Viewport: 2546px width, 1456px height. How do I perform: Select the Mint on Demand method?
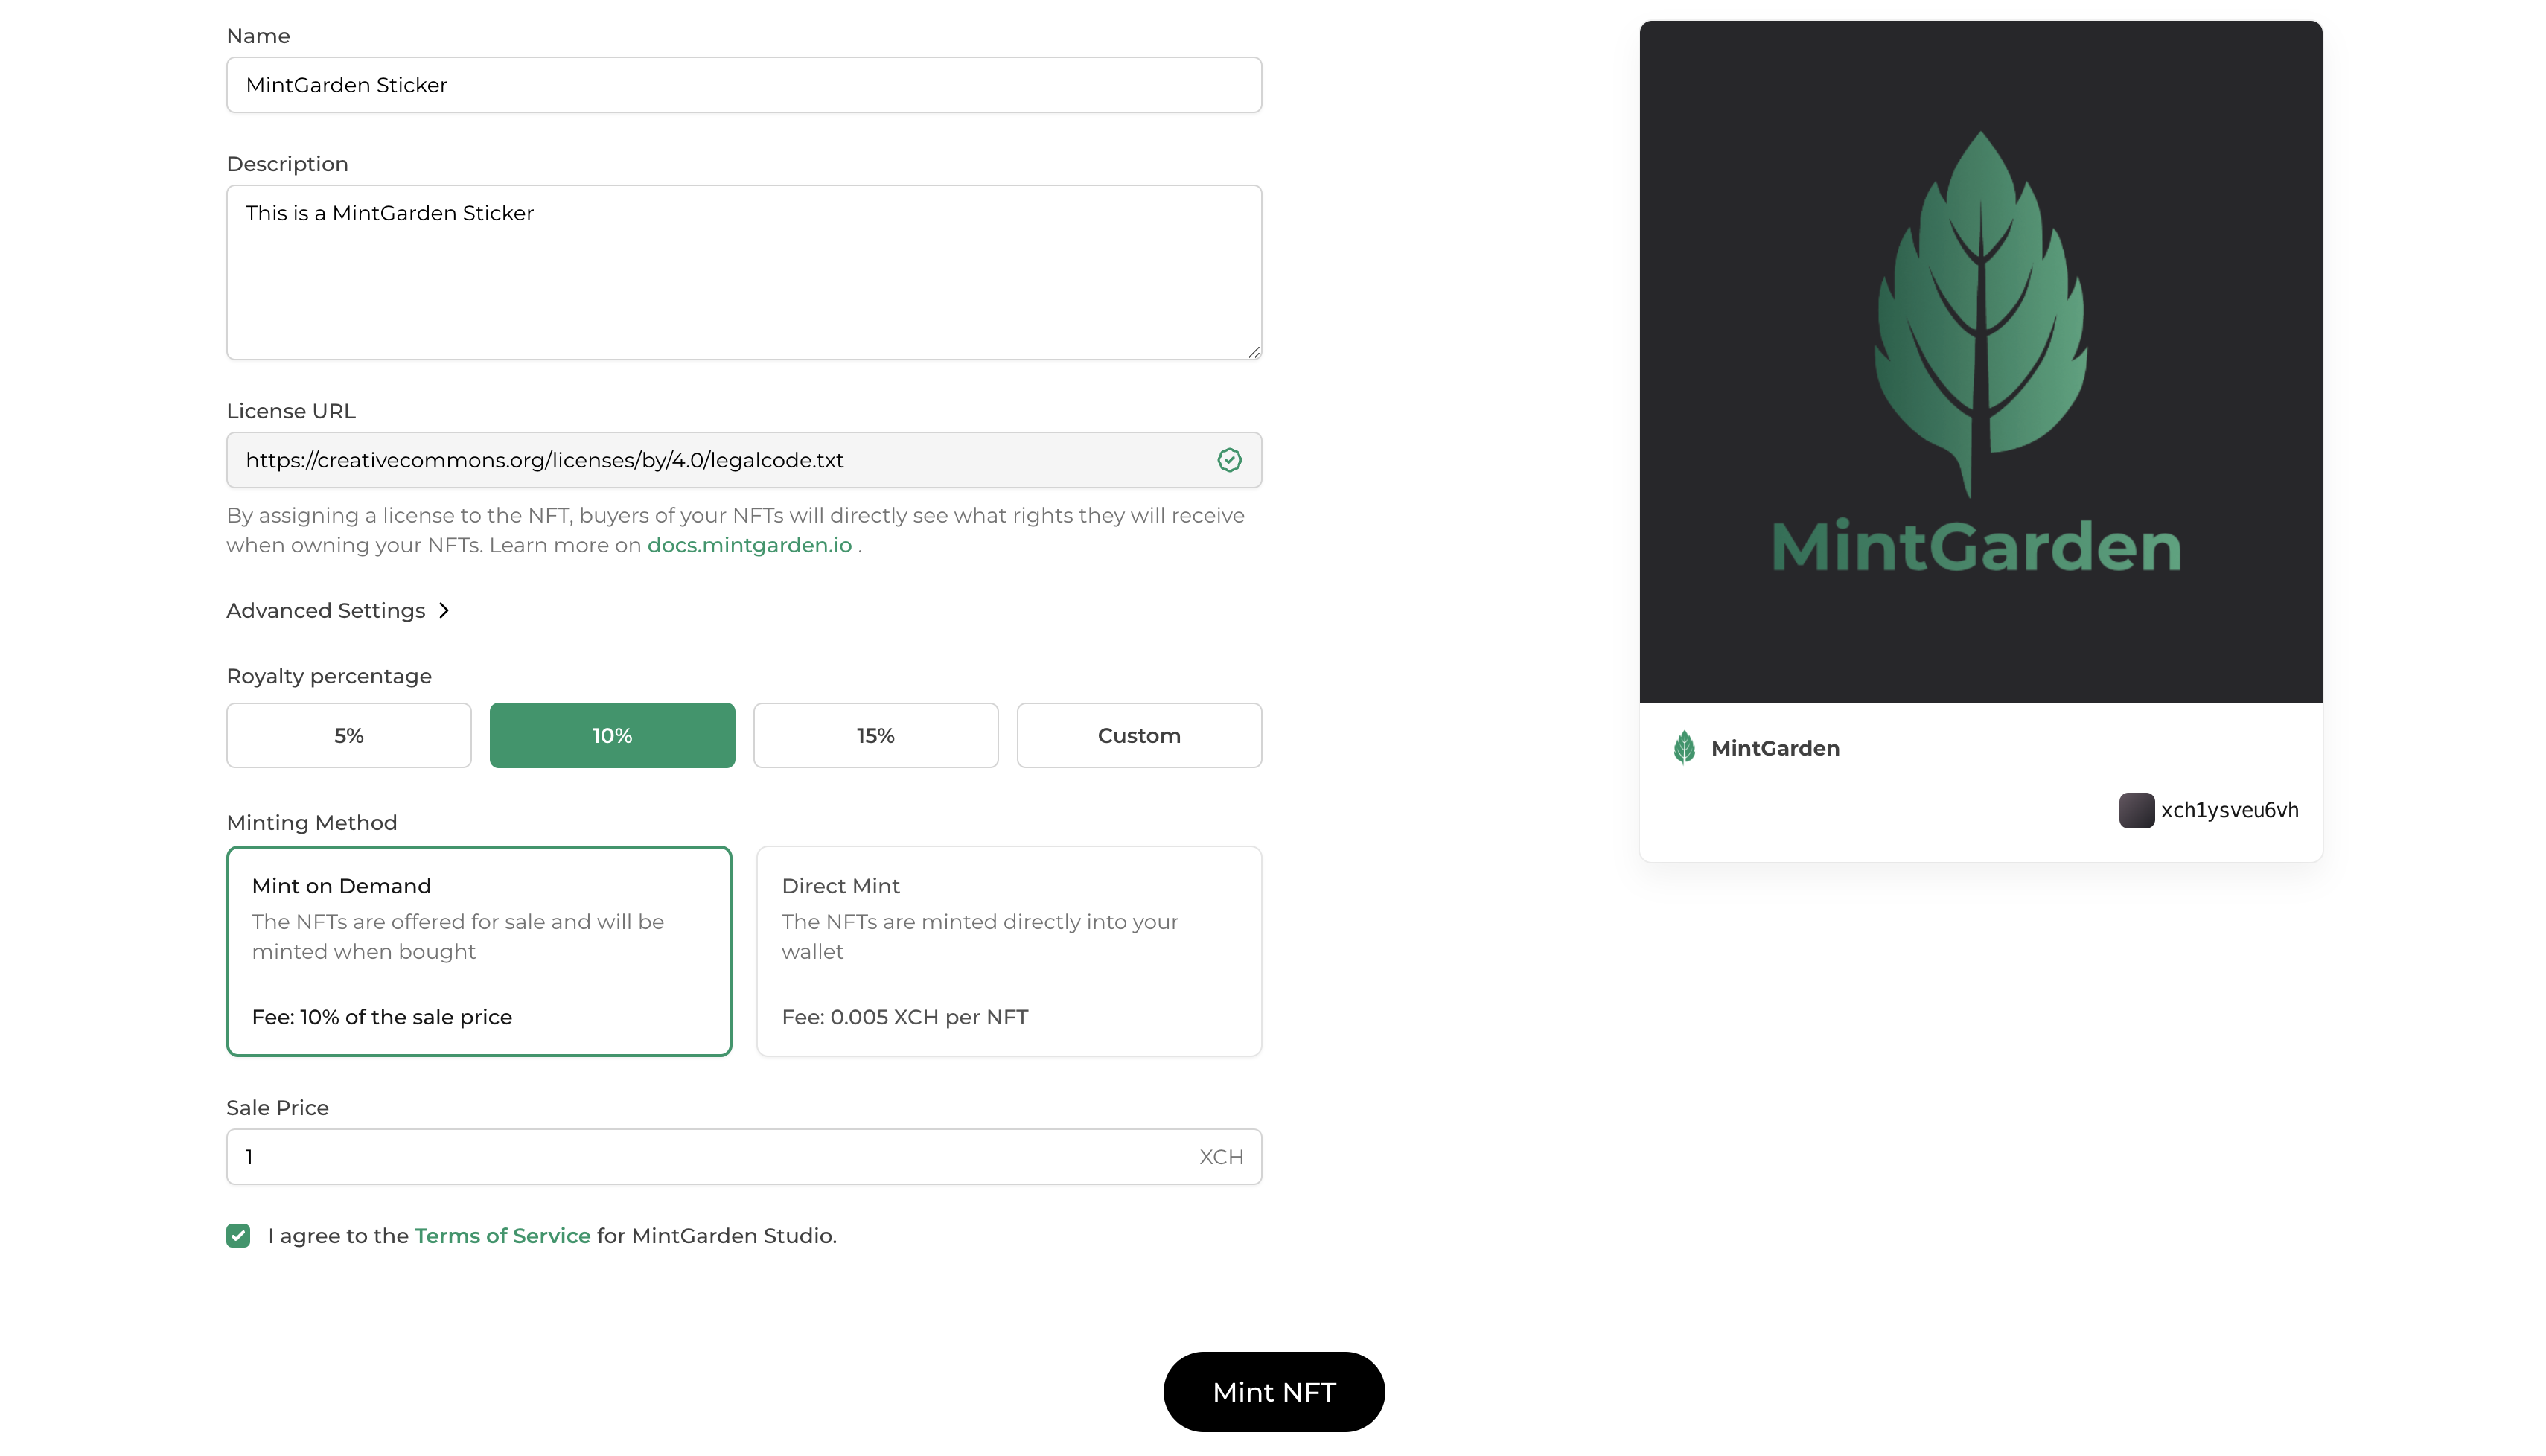(479, 951)
